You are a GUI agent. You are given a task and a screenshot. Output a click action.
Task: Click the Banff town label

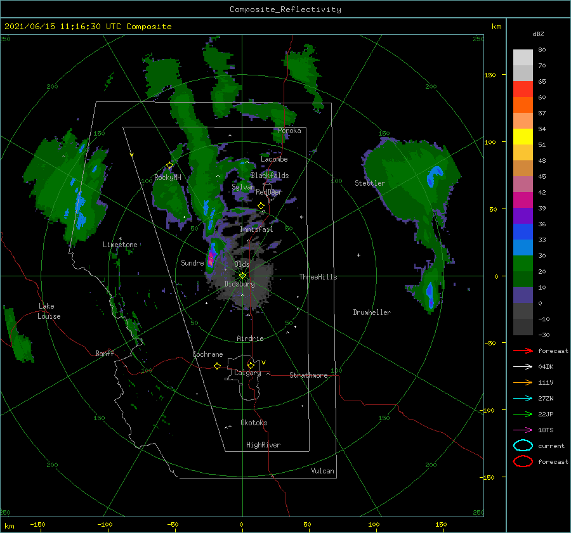coord(105,353)
